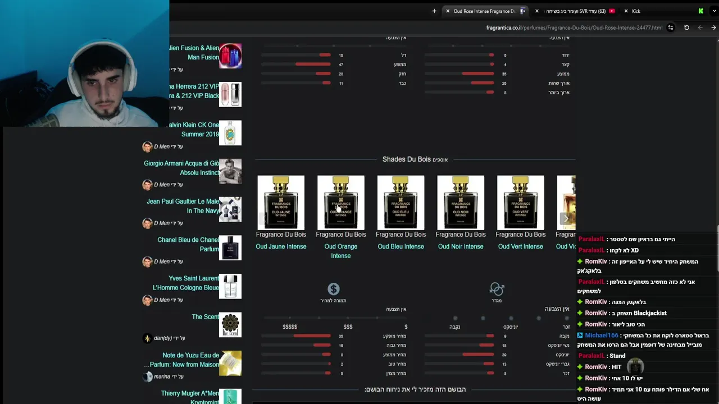Click the Bleu de Chanel bottle thumbnail

click(x=230, y=248)
